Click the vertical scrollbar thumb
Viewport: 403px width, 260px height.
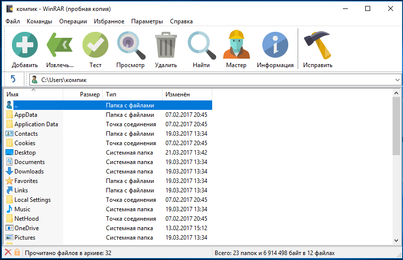[396, 126]
